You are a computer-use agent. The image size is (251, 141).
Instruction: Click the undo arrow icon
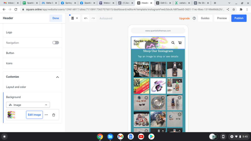pyautogui.click(x=86, y=18)
